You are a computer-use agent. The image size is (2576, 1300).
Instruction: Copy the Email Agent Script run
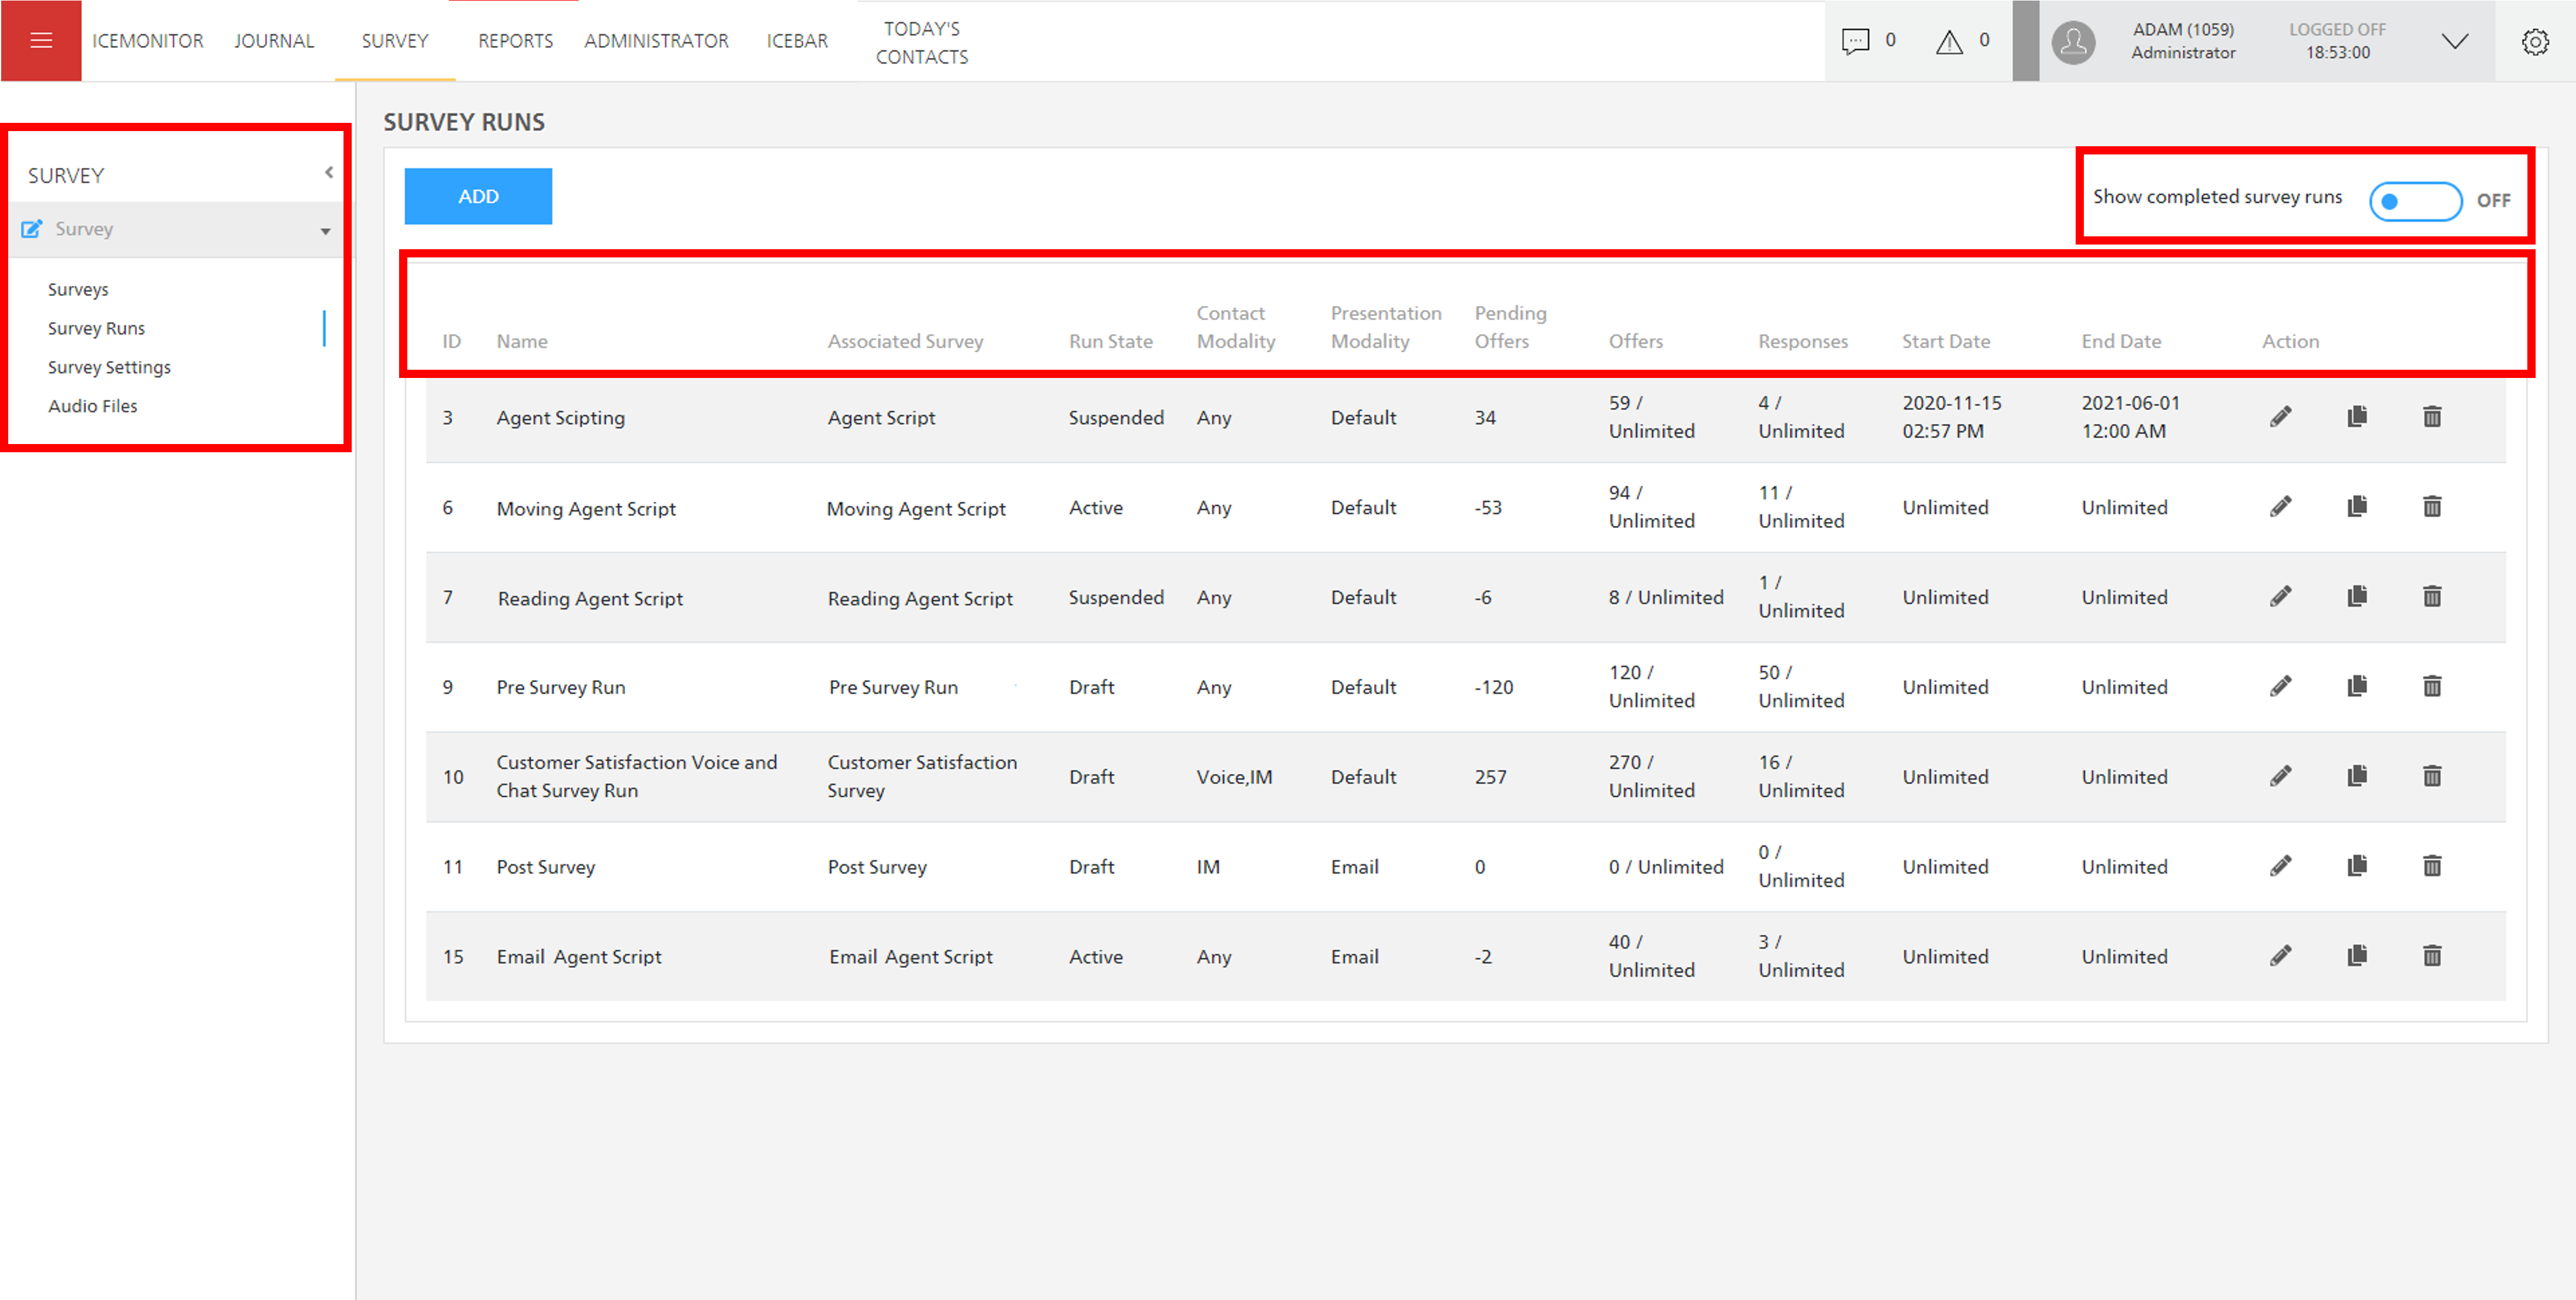(2357, 955)
